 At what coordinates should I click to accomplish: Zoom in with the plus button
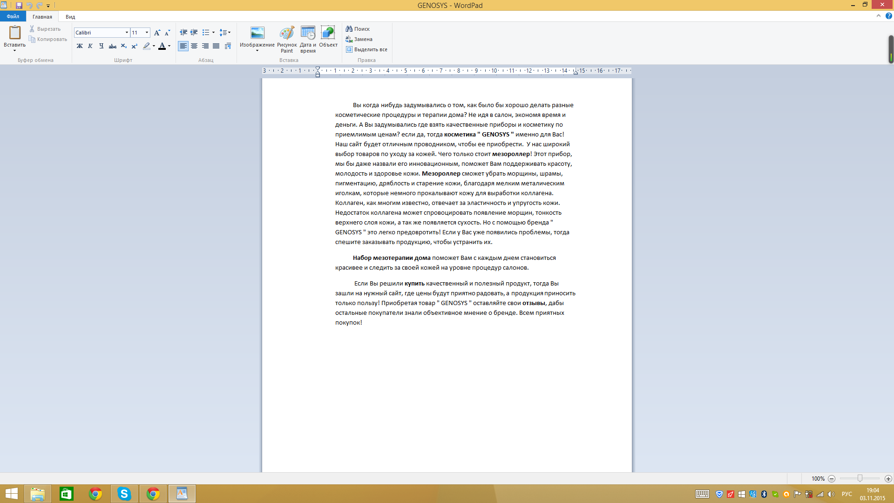point(888,479)
